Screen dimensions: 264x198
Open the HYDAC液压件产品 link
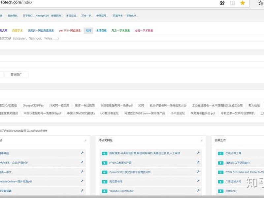click(120, 163)
